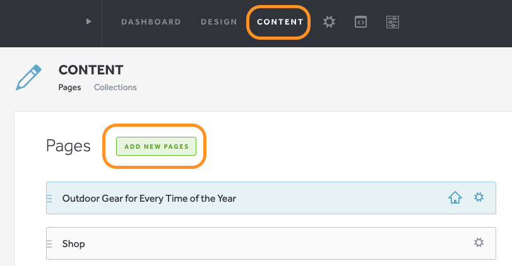512x266 pixels.
Task: Click the drag handle of Shop row
Action: pyautogui.click(x=50, y=243)
